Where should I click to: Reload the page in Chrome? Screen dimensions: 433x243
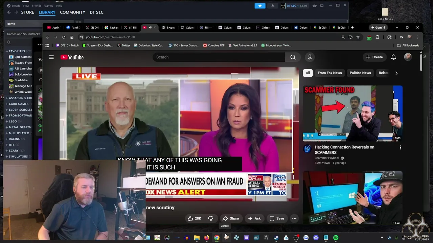[64, 37]
